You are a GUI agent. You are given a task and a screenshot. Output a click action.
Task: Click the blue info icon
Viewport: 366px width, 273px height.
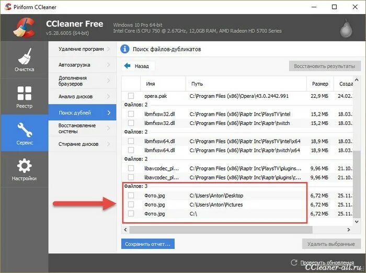pyautogui.click(x=125, y=49)
